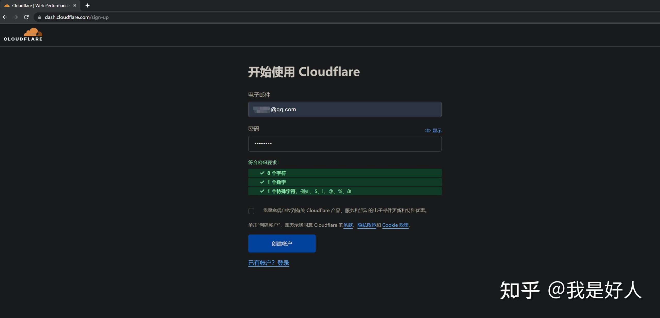Reload the page with refresh icon
This screenshot has height=318, width=660.
26,17
